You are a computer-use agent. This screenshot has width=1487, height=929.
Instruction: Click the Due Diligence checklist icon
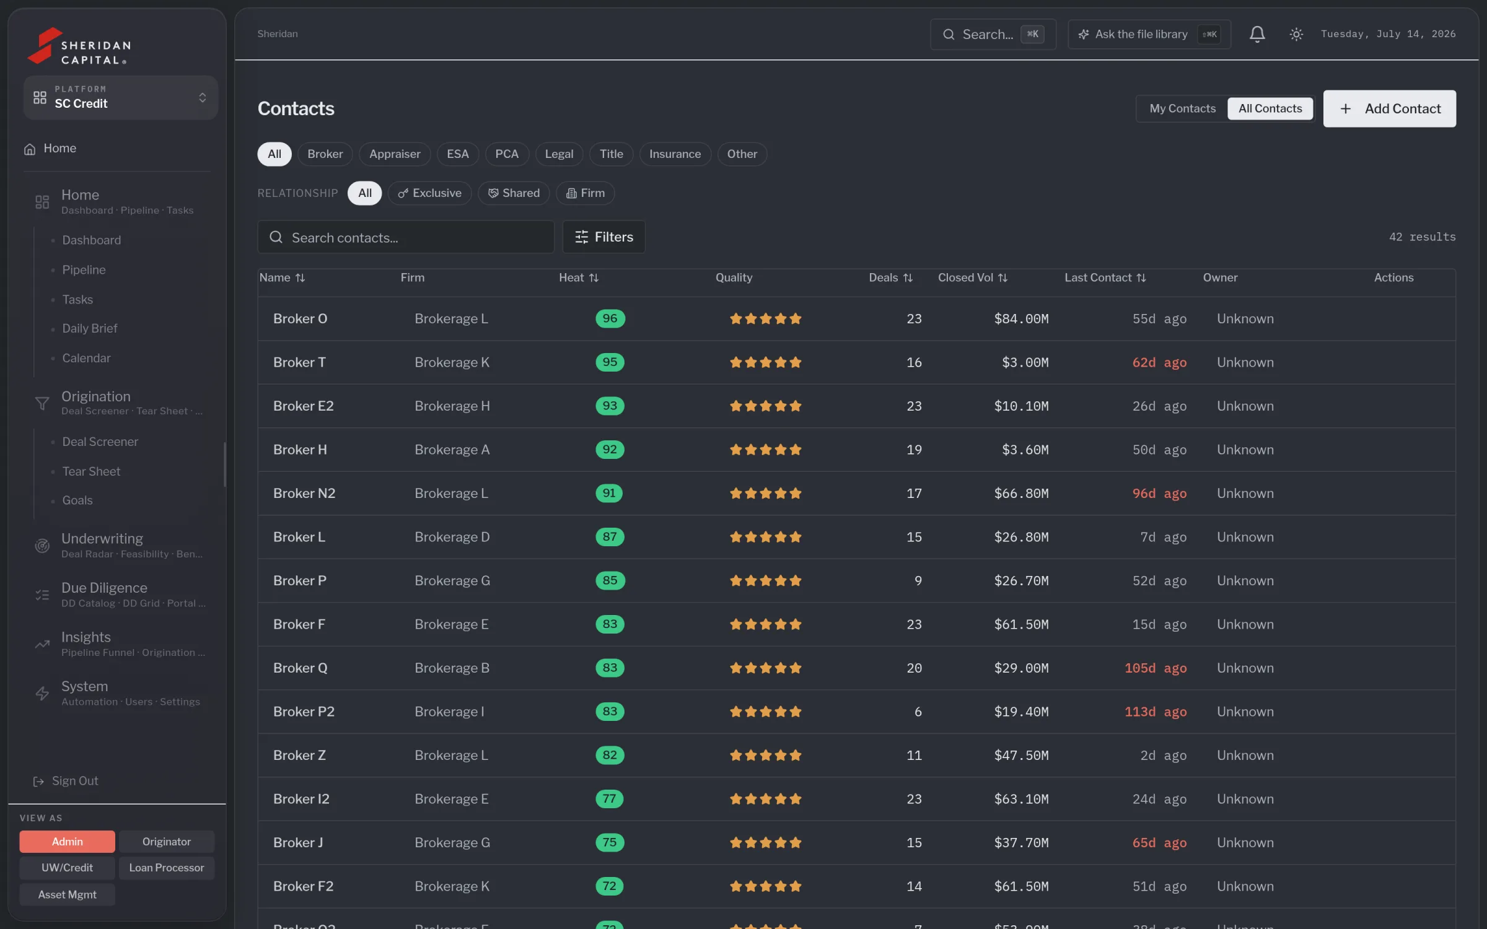point(42,595)
